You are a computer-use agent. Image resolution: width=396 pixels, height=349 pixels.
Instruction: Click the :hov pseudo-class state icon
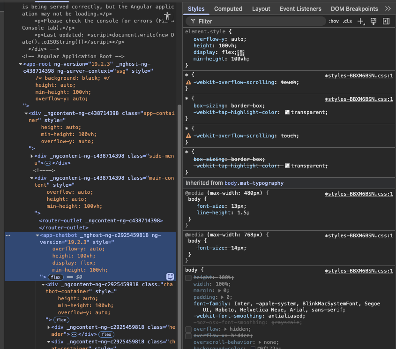[x=334, y=21]
